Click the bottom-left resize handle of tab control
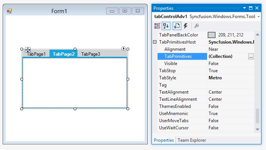The width and height of the screenshot is (266, 150). pyautogui.click(x=22, y=109)
